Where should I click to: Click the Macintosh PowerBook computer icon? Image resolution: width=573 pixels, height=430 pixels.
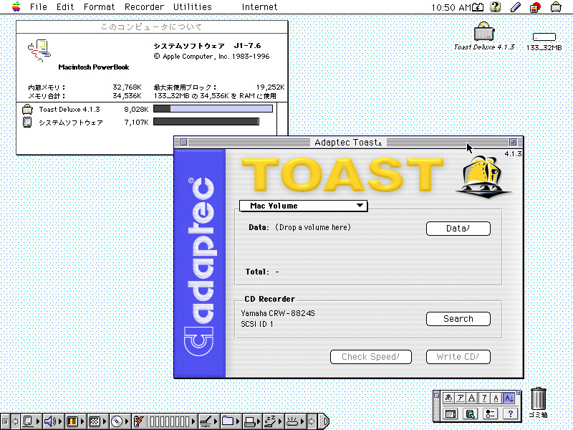[x=39, y=51]
